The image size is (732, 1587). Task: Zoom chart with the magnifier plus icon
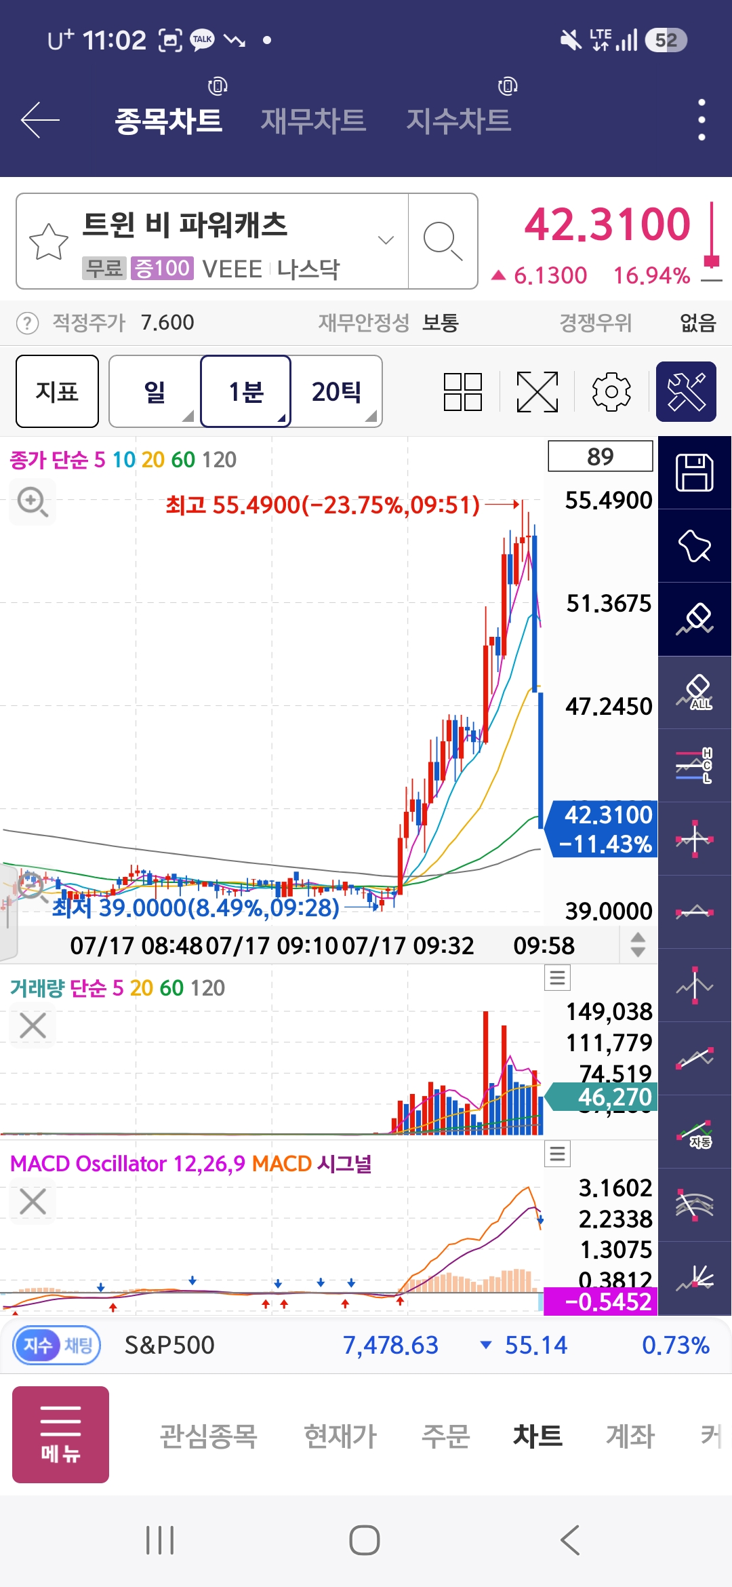coord(33,503)
